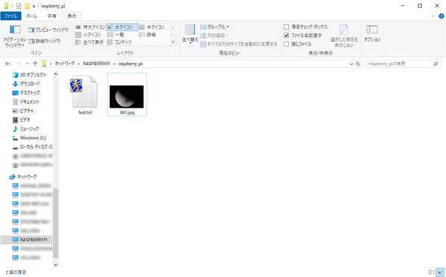Screen dimensions: 446x277
Task: Select Windows (C:) drive
Action: click(x=29, y=138)
